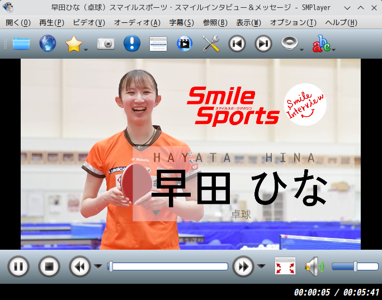Viewport: 382px width, 300px height.
Task: Open the オーディオ(A) menu
Action: [137, 23]
